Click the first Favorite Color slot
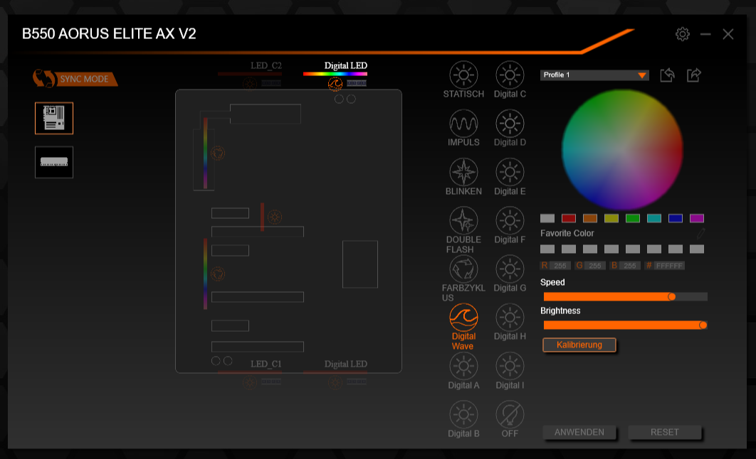 click(x=547, y=249)
